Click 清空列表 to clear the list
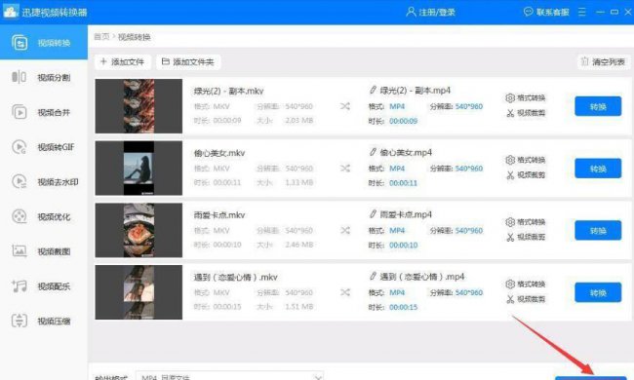Image resolution: width=634 pixels, height=380 pixels. (x=603, y=61)
